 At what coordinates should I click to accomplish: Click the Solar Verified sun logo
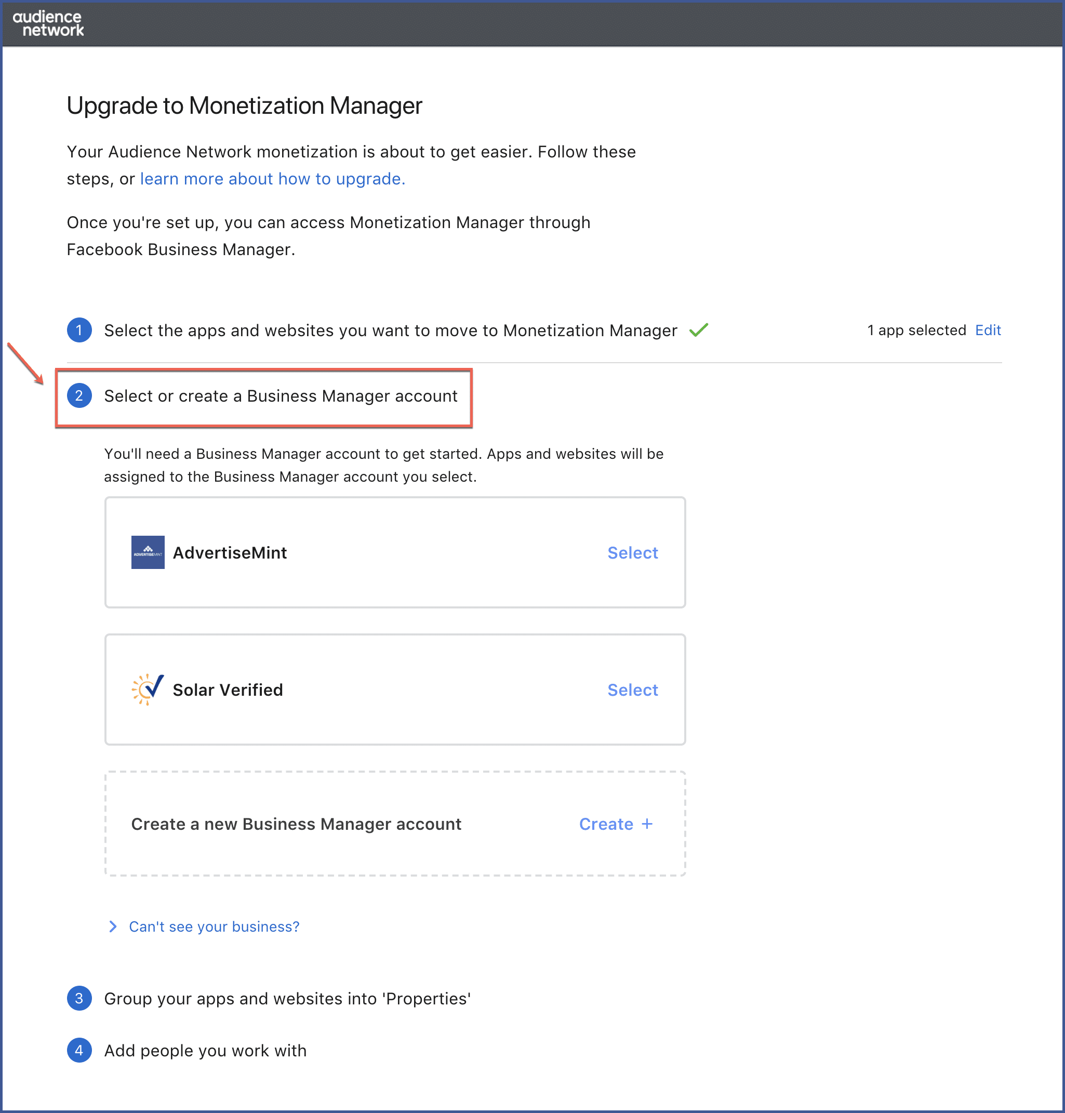pos(148,690)
